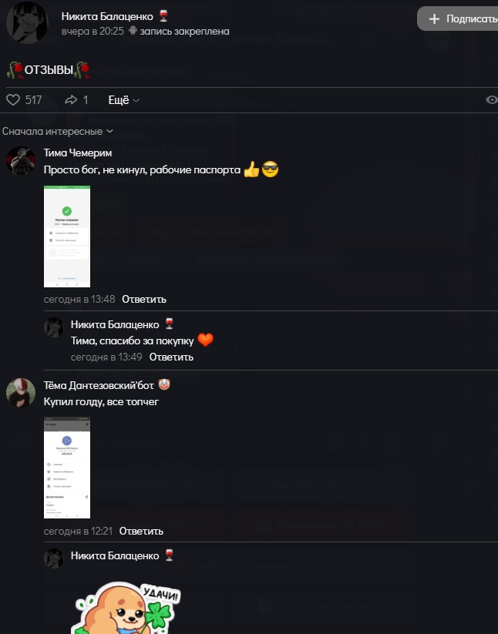Click the Удачи sticker image
This screenshot has width=498, height=634.
126,608
